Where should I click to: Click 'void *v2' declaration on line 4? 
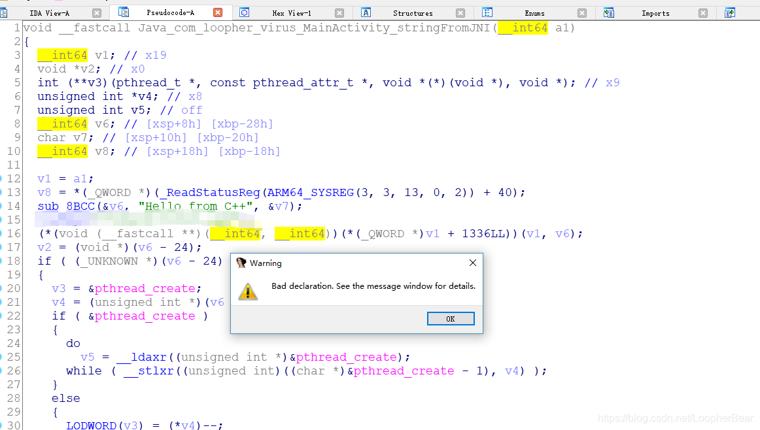[69, 69]
